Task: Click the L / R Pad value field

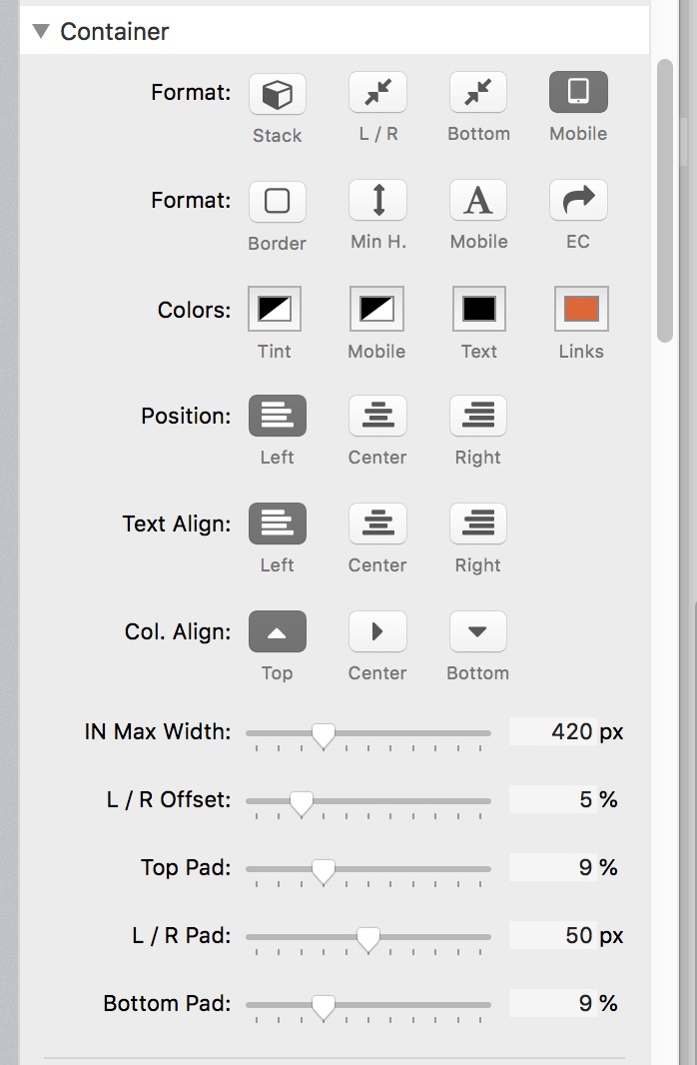Action: (552, 936)
